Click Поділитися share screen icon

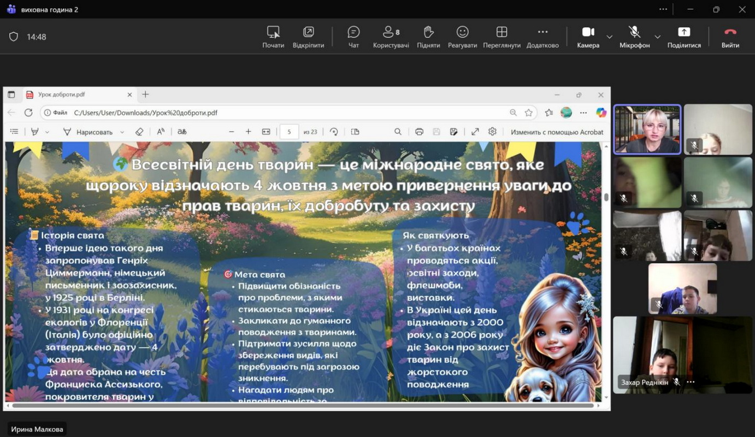(x=684, y=37)
